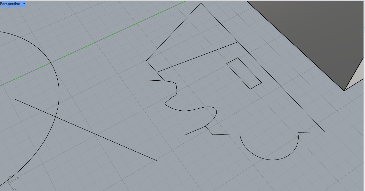Click the x label on the axis icon
Image resolution: width=365 pixels, height=191 pixels.
(15, 189)
